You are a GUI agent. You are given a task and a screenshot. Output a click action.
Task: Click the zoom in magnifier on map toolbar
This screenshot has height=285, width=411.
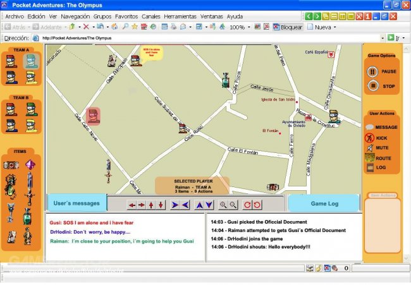(x=223, y=205)
